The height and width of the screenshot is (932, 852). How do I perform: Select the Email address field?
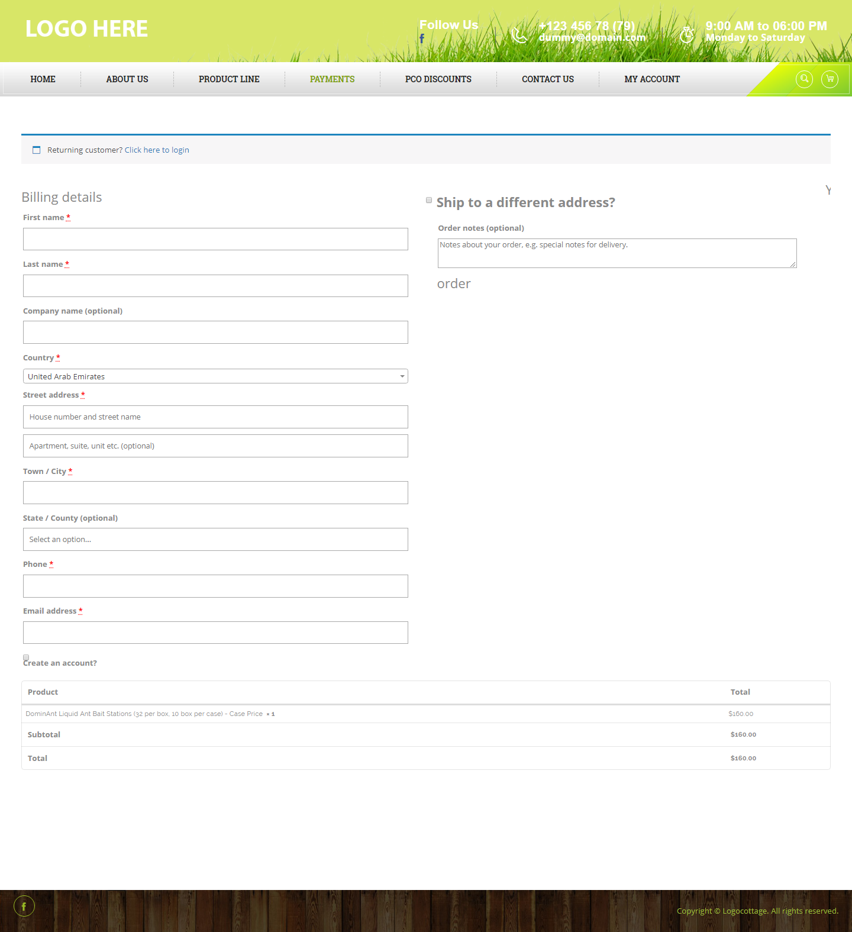215,633
